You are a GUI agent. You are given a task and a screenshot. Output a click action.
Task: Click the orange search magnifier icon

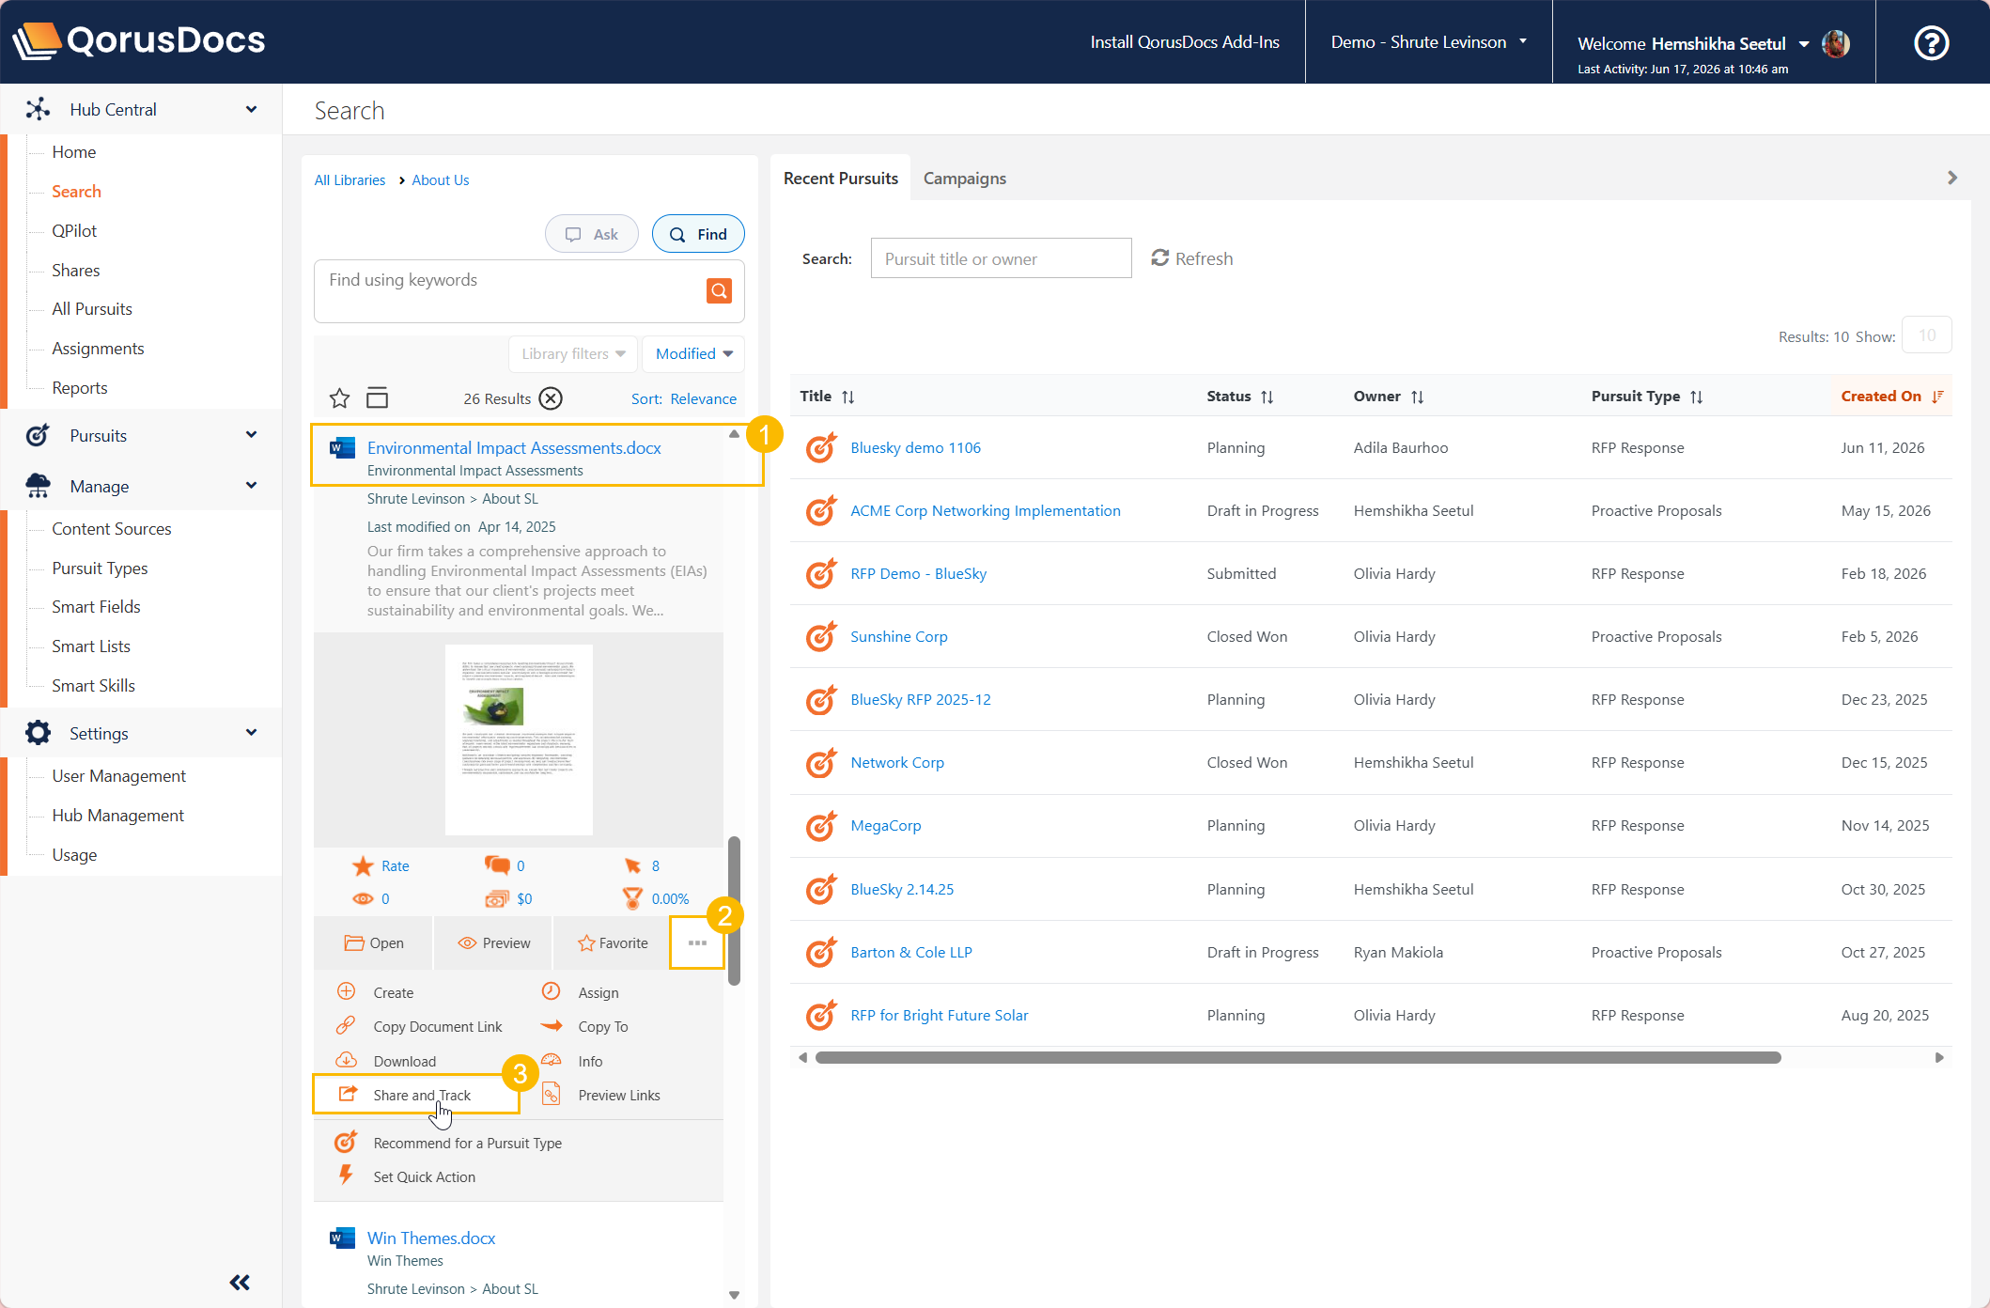[x=719, y=291]
